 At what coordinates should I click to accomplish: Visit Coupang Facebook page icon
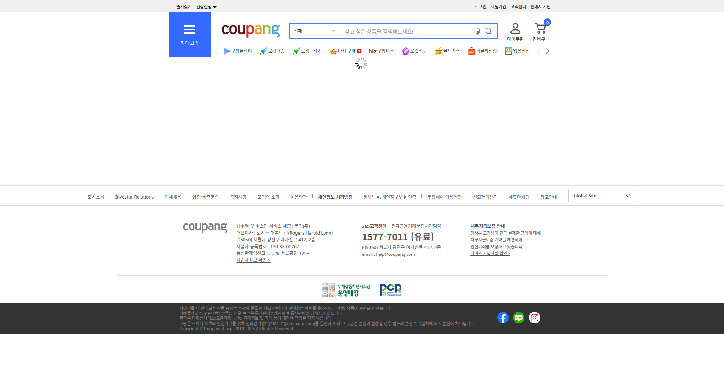503,318
